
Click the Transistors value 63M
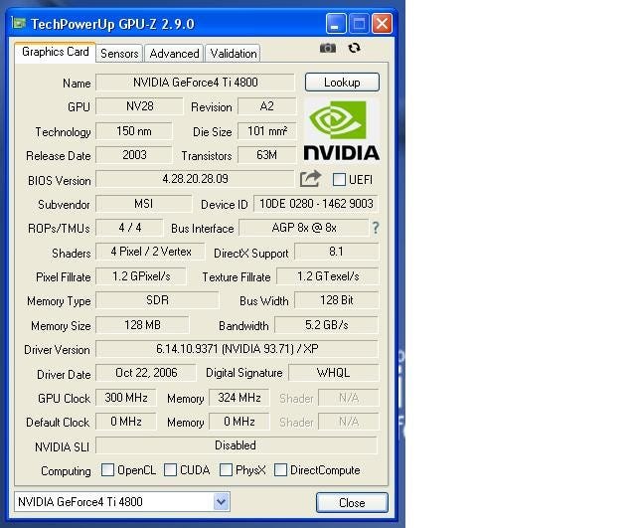coord(267,155)
